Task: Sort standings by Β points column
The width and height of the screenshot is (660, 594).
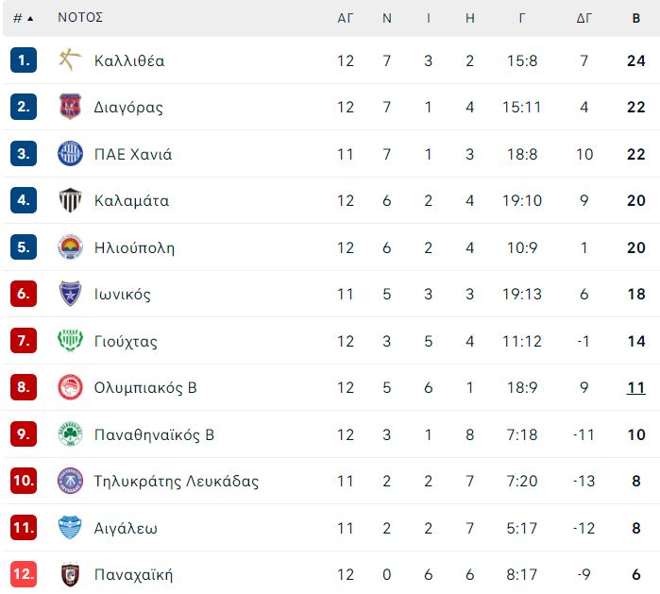Action: click(636, 18)
